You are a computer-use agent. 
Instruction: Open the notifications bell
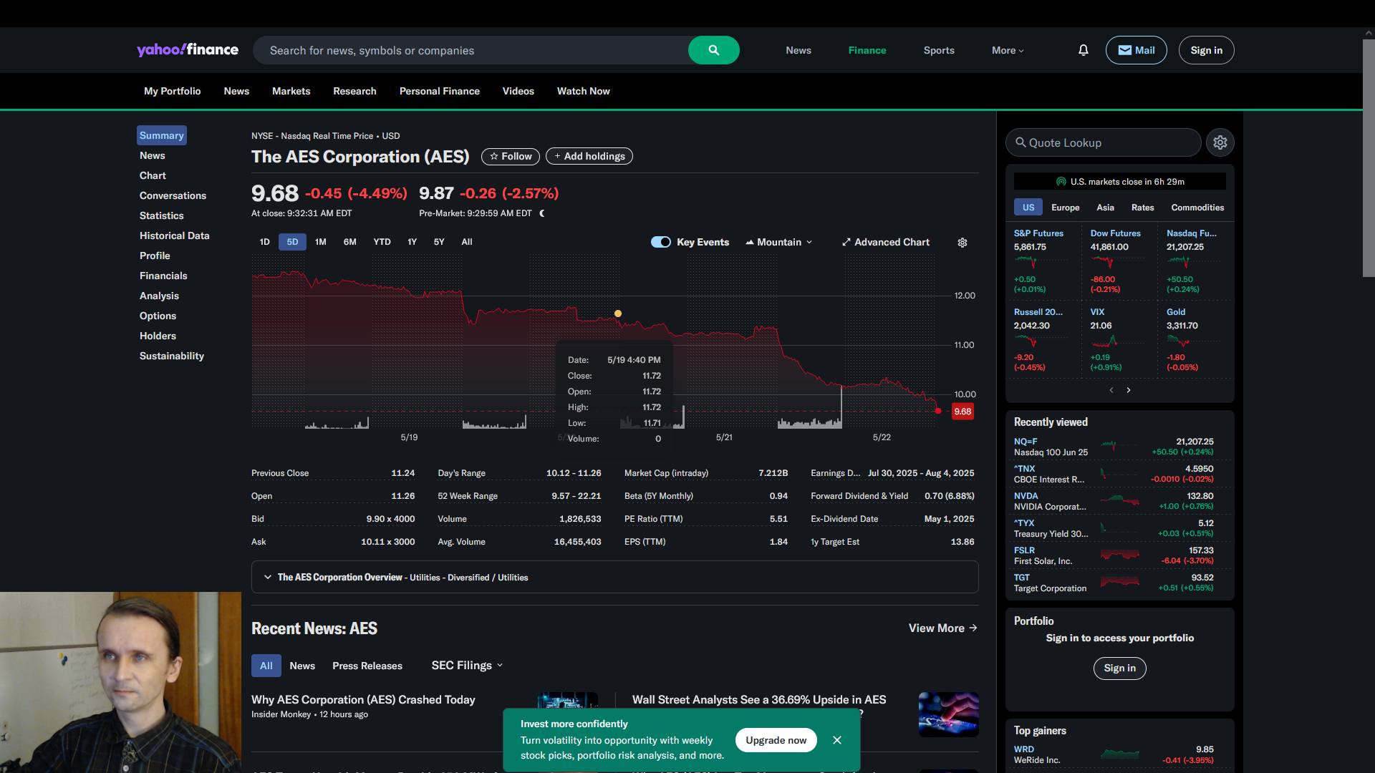pos(1083,50)
